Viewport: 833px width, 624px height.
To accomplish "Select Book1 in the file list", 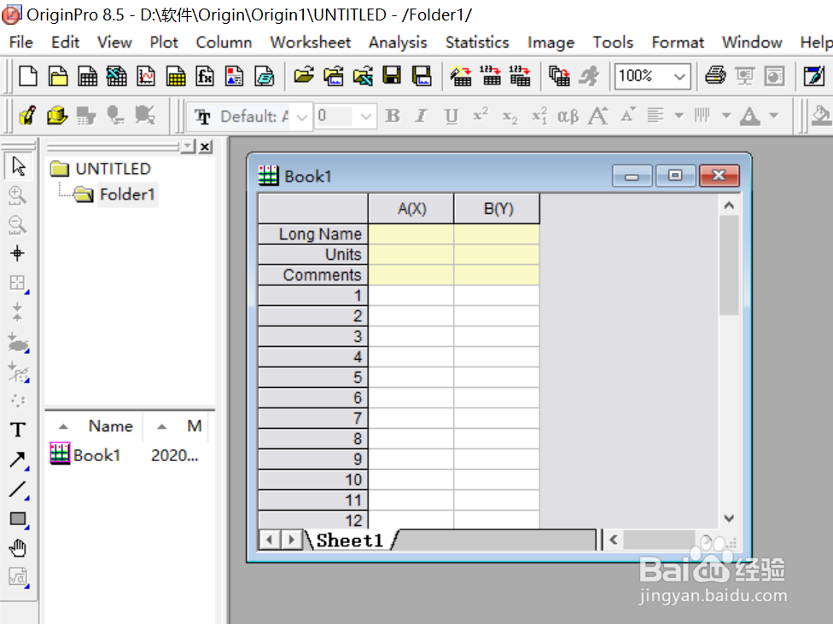I will click(85, 454).
